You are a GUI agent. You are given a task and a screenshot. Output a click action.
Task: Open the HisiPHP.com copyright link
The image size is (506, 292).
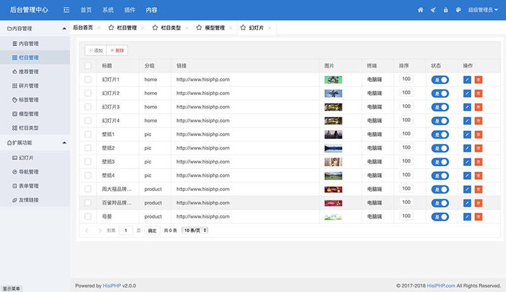tap(441, 286)
